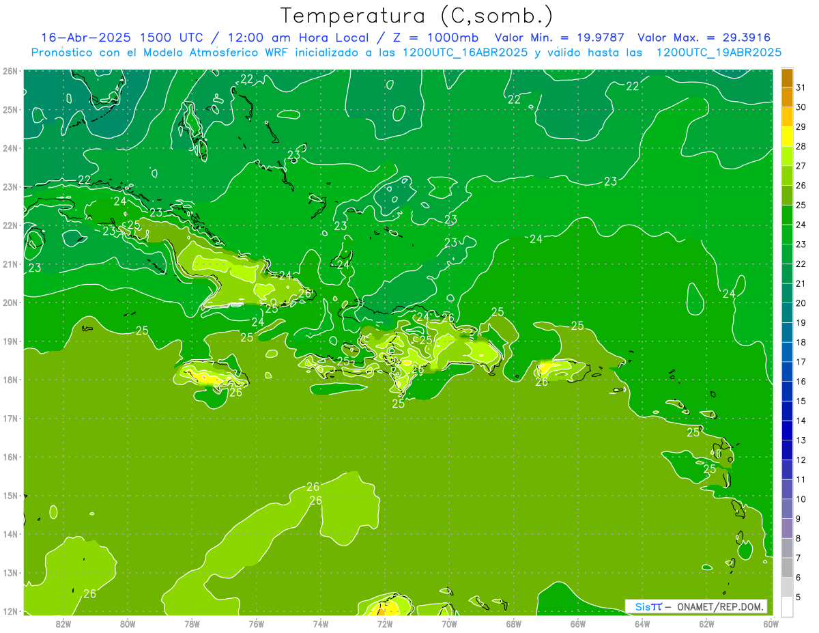This screenshot has width=819, height=633.
Task: Click legend scale value 6
Action: pyautogui.click(x=799, y=578)
